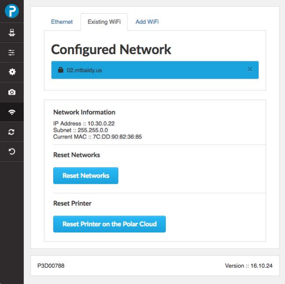
Task: Remove the 02.mtbaldy.us network with X
Action: [x=250, y=69]
